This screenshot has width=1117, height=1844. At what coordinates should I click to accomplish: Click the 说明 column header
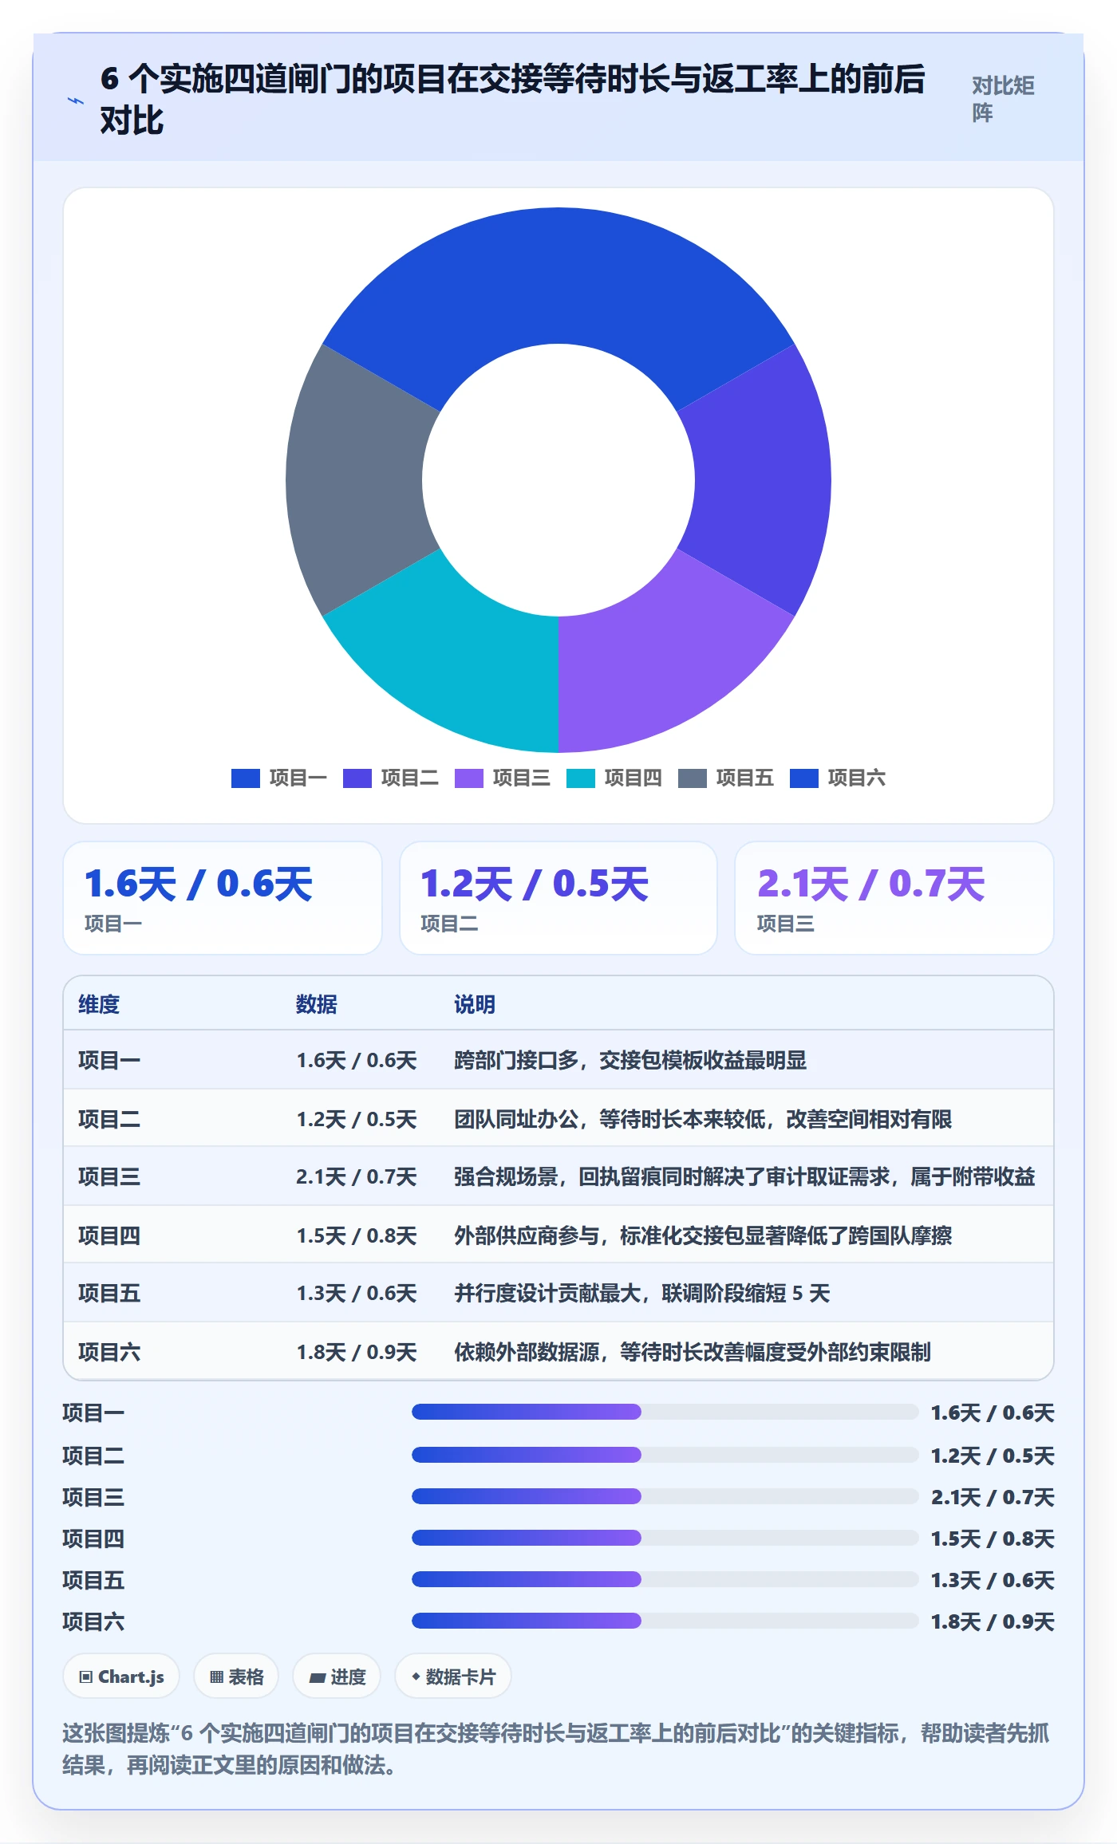click(475, 1004)
